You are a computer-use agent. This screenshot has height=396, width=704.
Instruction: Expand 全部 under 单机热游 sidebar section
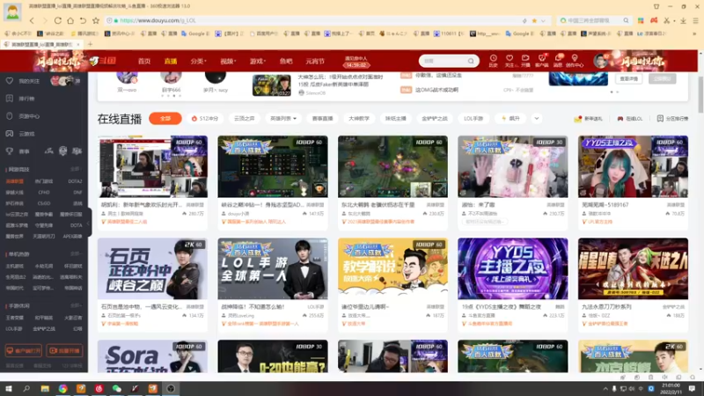tap(76, 253)
